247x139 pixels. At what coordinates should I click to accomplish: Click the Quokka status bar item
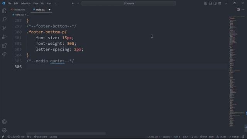click(53, 137)
